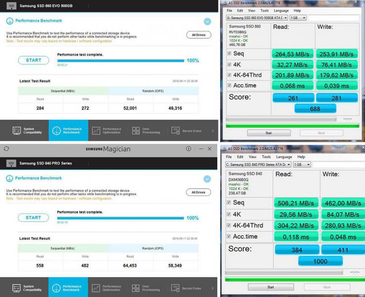Click right arrow in 860 EVO Magician nav bar
Screen dimensions: 365x297
coord(213,131)
